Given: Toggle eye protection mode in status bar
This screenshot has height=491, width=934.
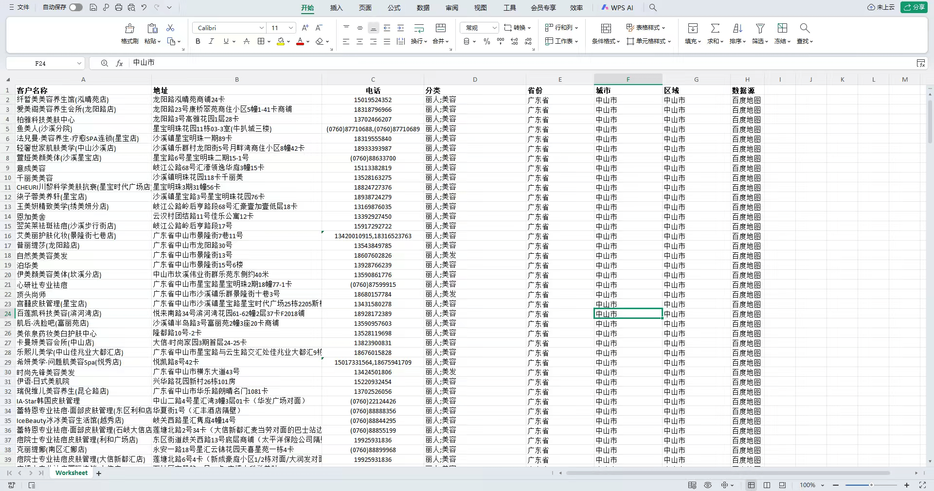Looking at the screenshot, I should click(708, 485).
